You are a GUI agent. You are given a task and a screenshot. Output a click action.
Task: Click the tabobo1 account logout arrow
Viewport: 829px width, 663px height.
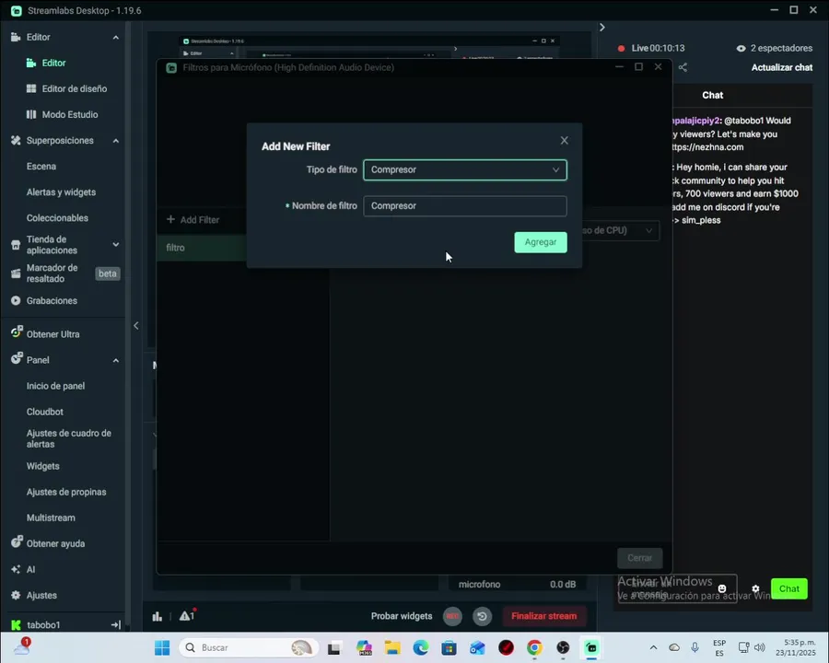point(116,625)
